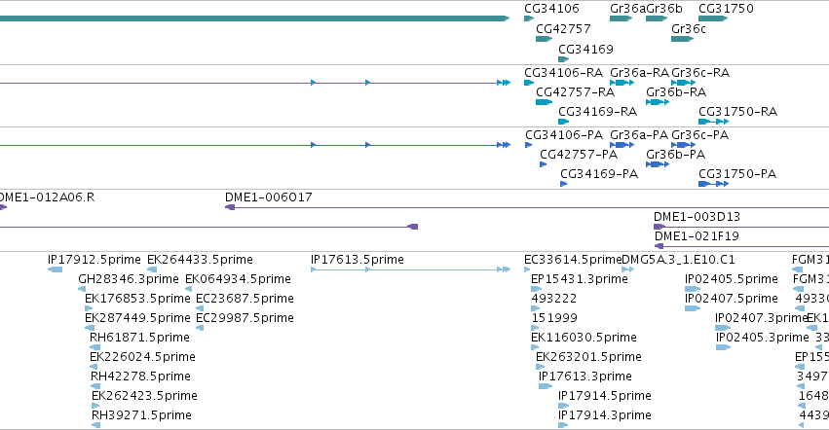Select the EK116030.5prime EST arrow
The width and height of the screenshot is (829, 430).
click(x=535, y=347)
